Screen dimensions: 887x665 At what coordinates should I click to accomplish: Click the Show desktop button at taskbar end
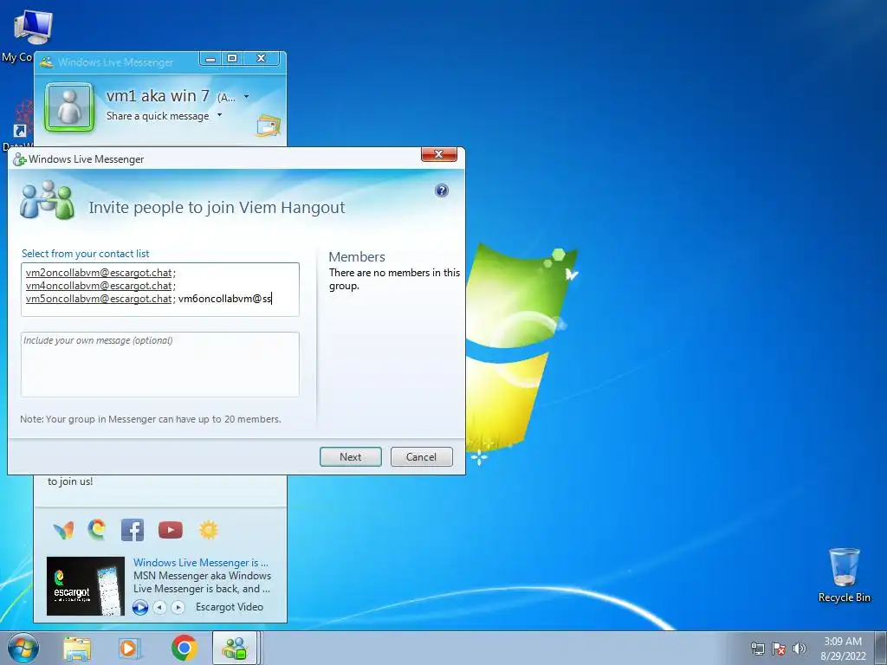click(880, 648)
